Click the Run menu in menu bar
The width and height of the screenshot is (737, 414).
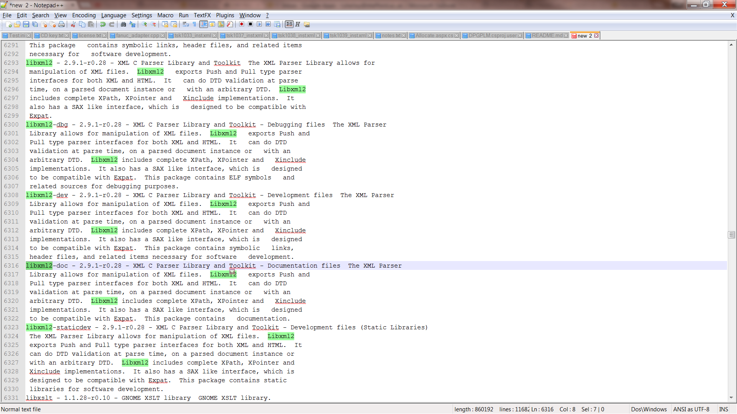click(x=184, y=15)
